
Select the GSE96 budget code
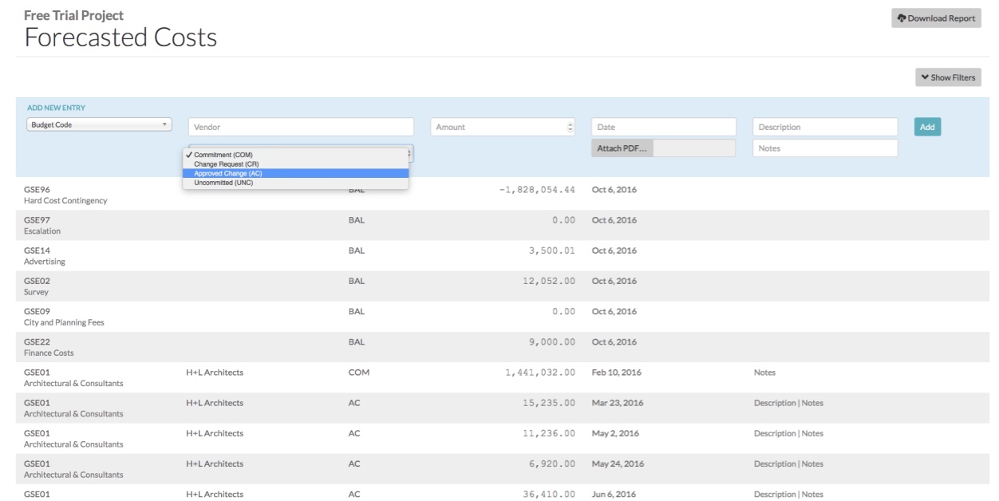(37, 190)
